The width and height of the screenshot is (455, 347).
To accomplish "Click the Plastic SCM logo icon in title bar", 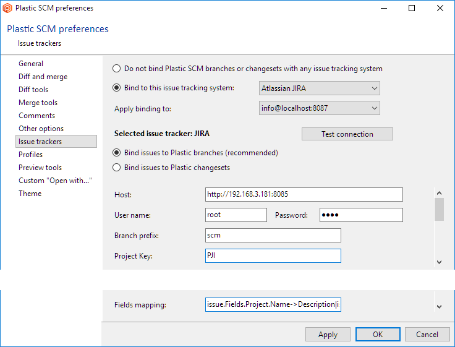I will (x=7, y=8).
